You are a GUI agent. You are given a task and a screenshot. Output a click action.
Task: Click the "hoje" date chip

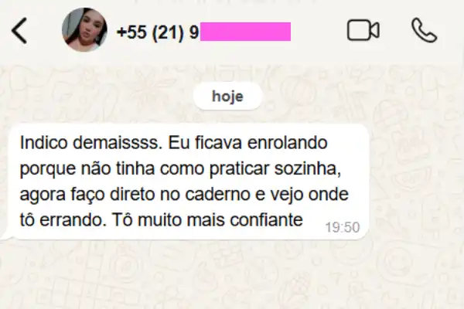point(227,97)
